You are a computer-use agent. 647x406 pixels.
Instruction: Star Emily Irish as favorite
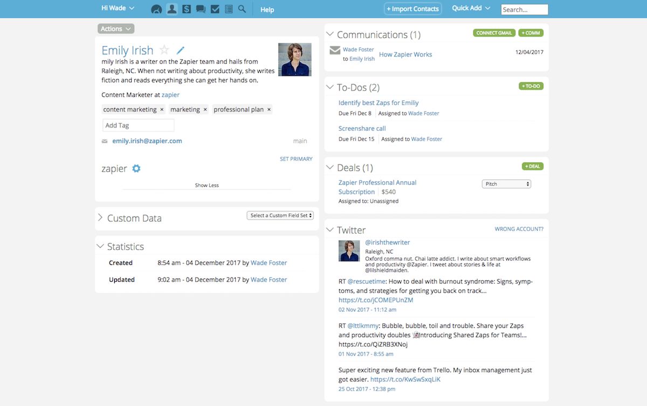tap(164, 50)
